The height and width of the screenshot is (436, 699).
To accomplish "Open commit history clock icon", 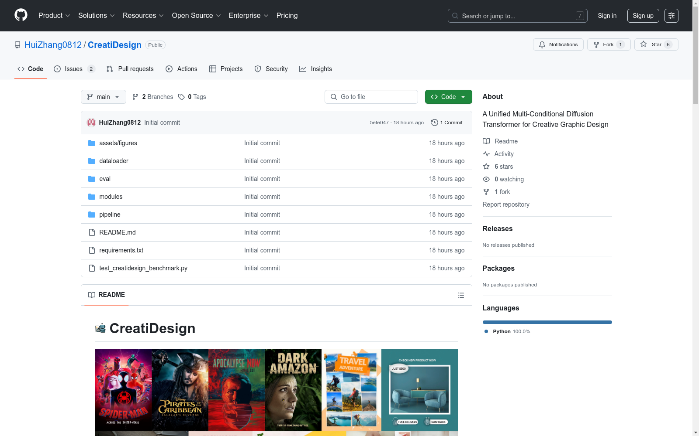I will click(434, 123).
